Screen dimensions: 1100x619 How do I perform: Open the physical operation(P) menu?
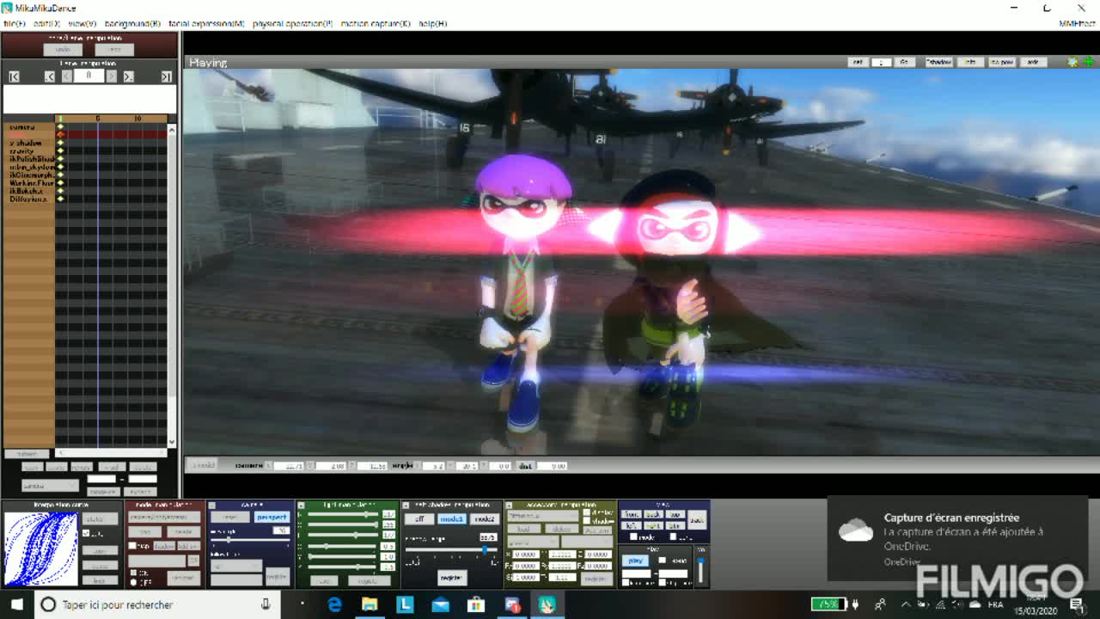click(292, 23)
